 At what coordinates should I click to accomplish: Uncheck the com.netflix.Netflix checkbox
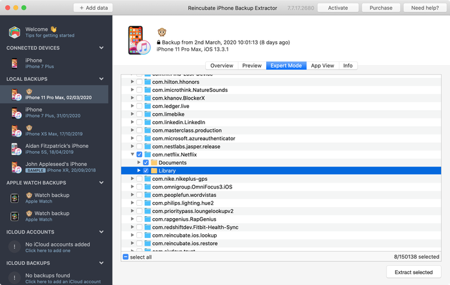tap(139, 154)
